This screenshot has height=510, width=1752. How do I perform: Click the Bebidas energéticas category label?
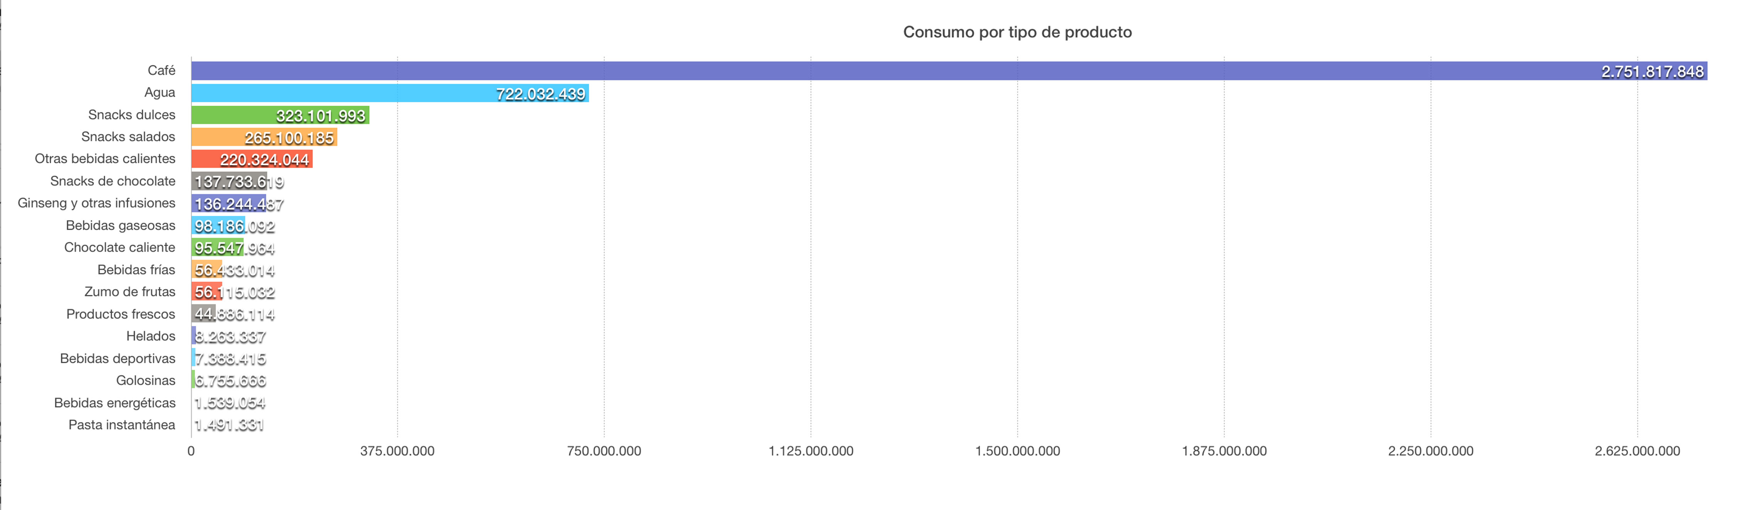[114, 403]
